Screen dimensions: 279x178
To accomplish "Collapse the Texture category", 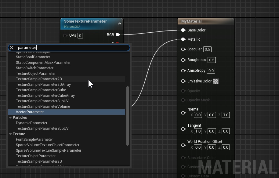I will point(10,134).
